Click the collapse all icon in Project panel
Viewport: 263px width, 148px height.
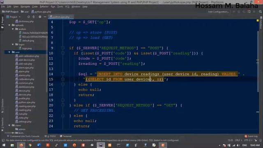(x=34, y=17)
